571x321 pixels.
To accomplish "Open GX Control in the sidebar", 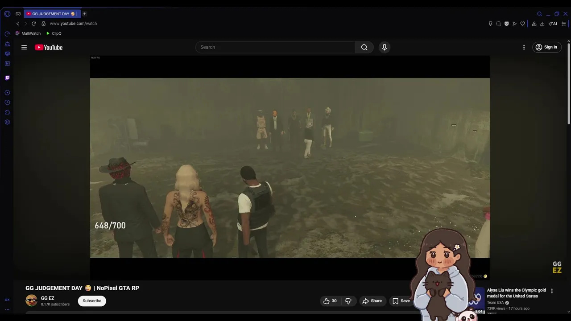I will (x=7, y=34).
